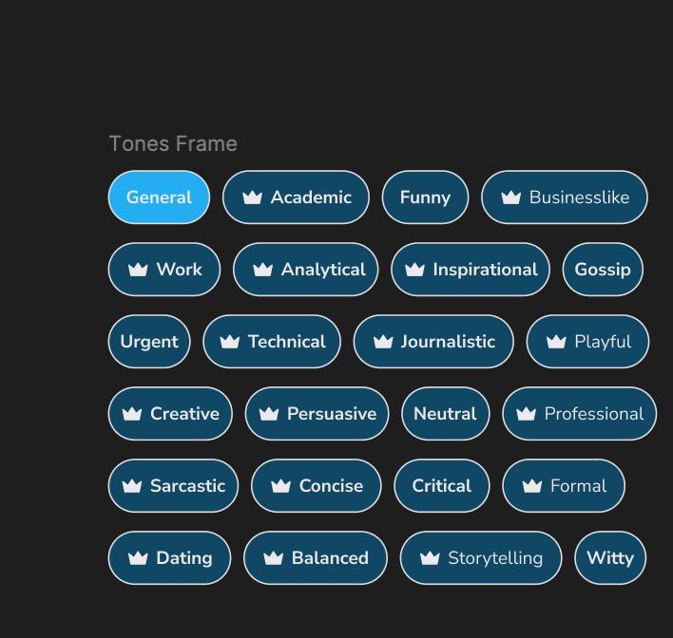Screen dimensions: 673x638
Task: Click the premium crown on Analytical
Action: [x=262, y=270]
